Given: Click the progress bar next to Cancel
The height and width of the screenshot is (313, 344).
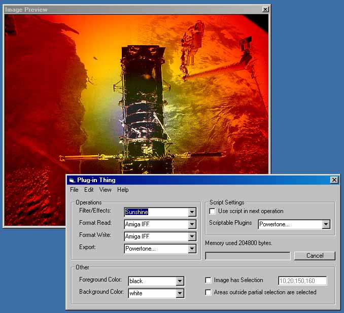Looking at the screenshot, I should pos(248,256).
